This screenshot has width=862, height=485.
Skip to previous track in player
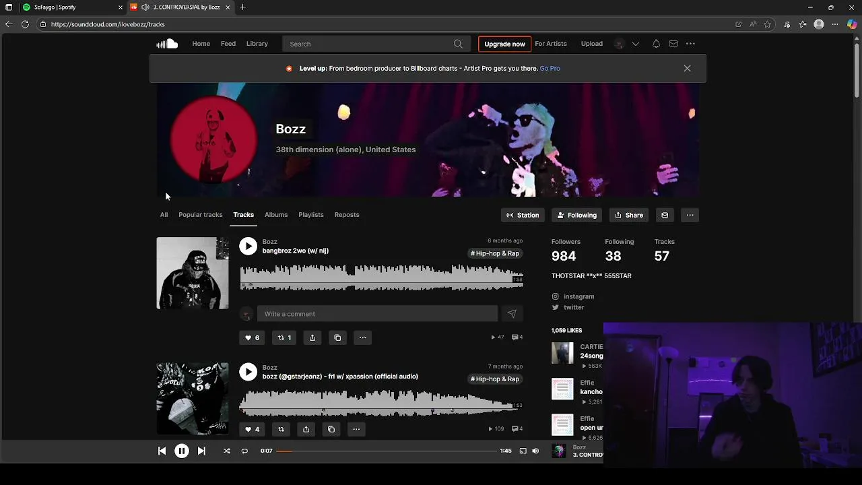162,451
